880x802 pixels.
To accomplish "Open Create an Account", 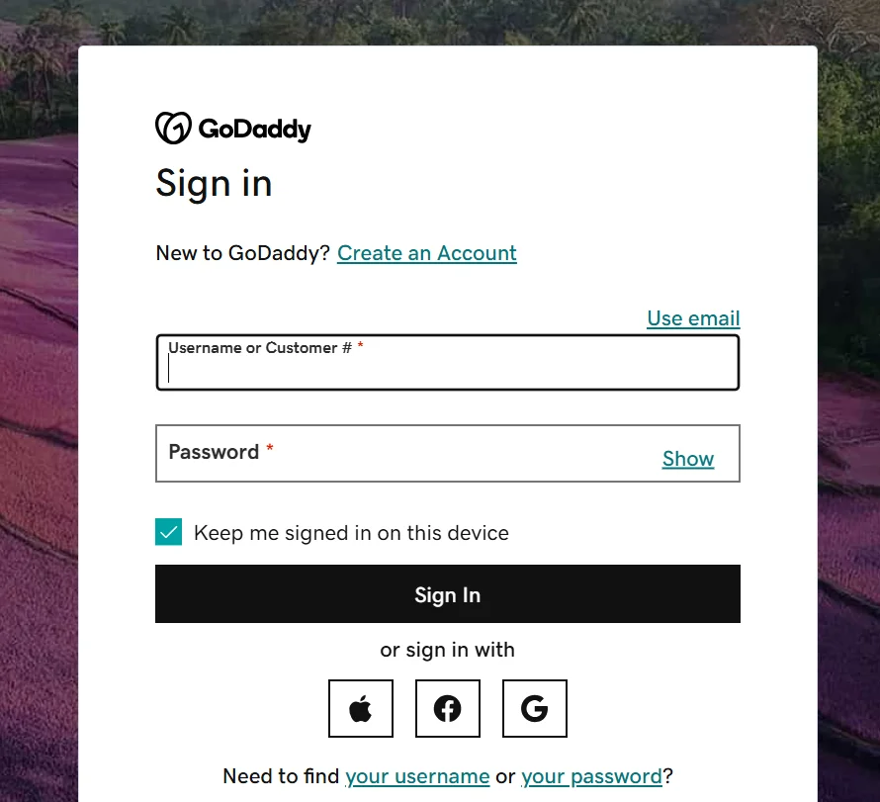I will click(426, 253).
